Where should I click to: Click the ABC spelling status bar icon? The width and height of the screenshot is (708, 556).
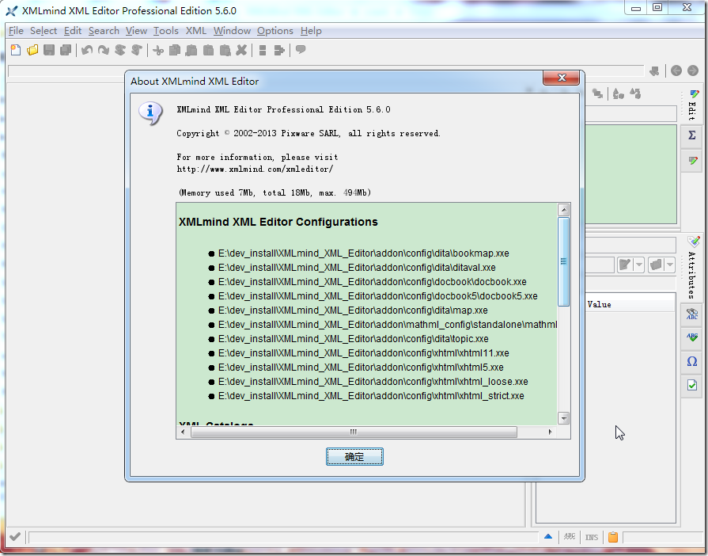570,536
